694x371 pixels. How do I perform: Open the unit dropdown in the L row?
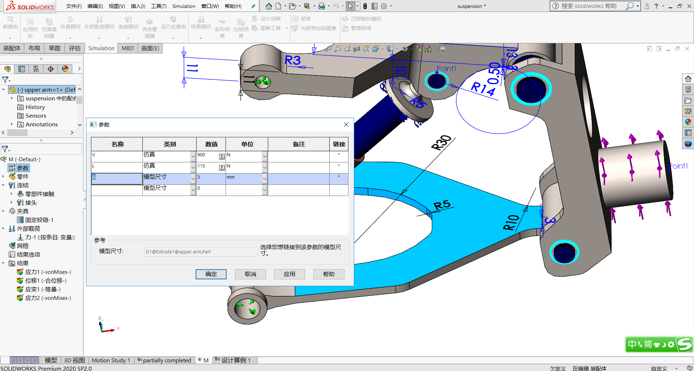point(265,167)
